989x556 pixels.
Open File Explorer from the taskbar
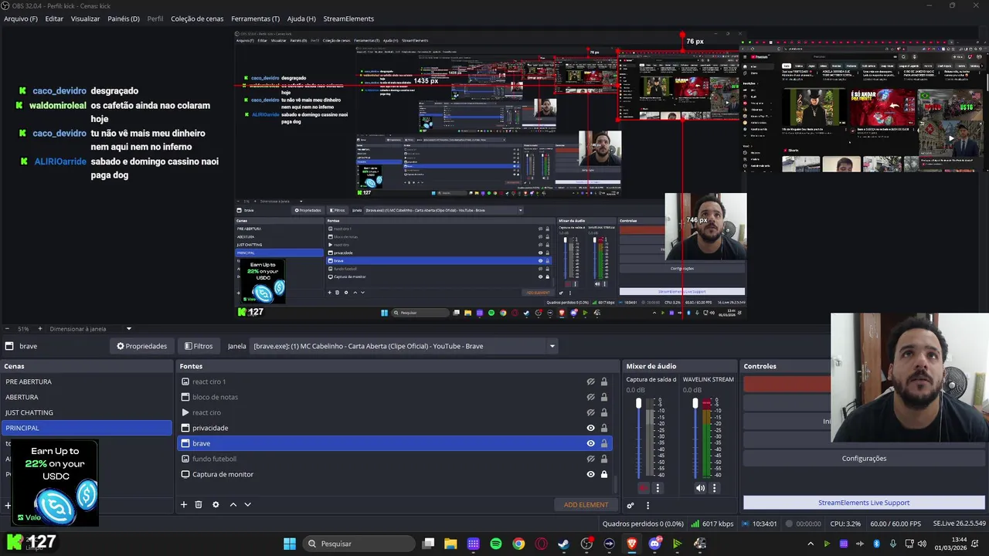click(450, 544)
